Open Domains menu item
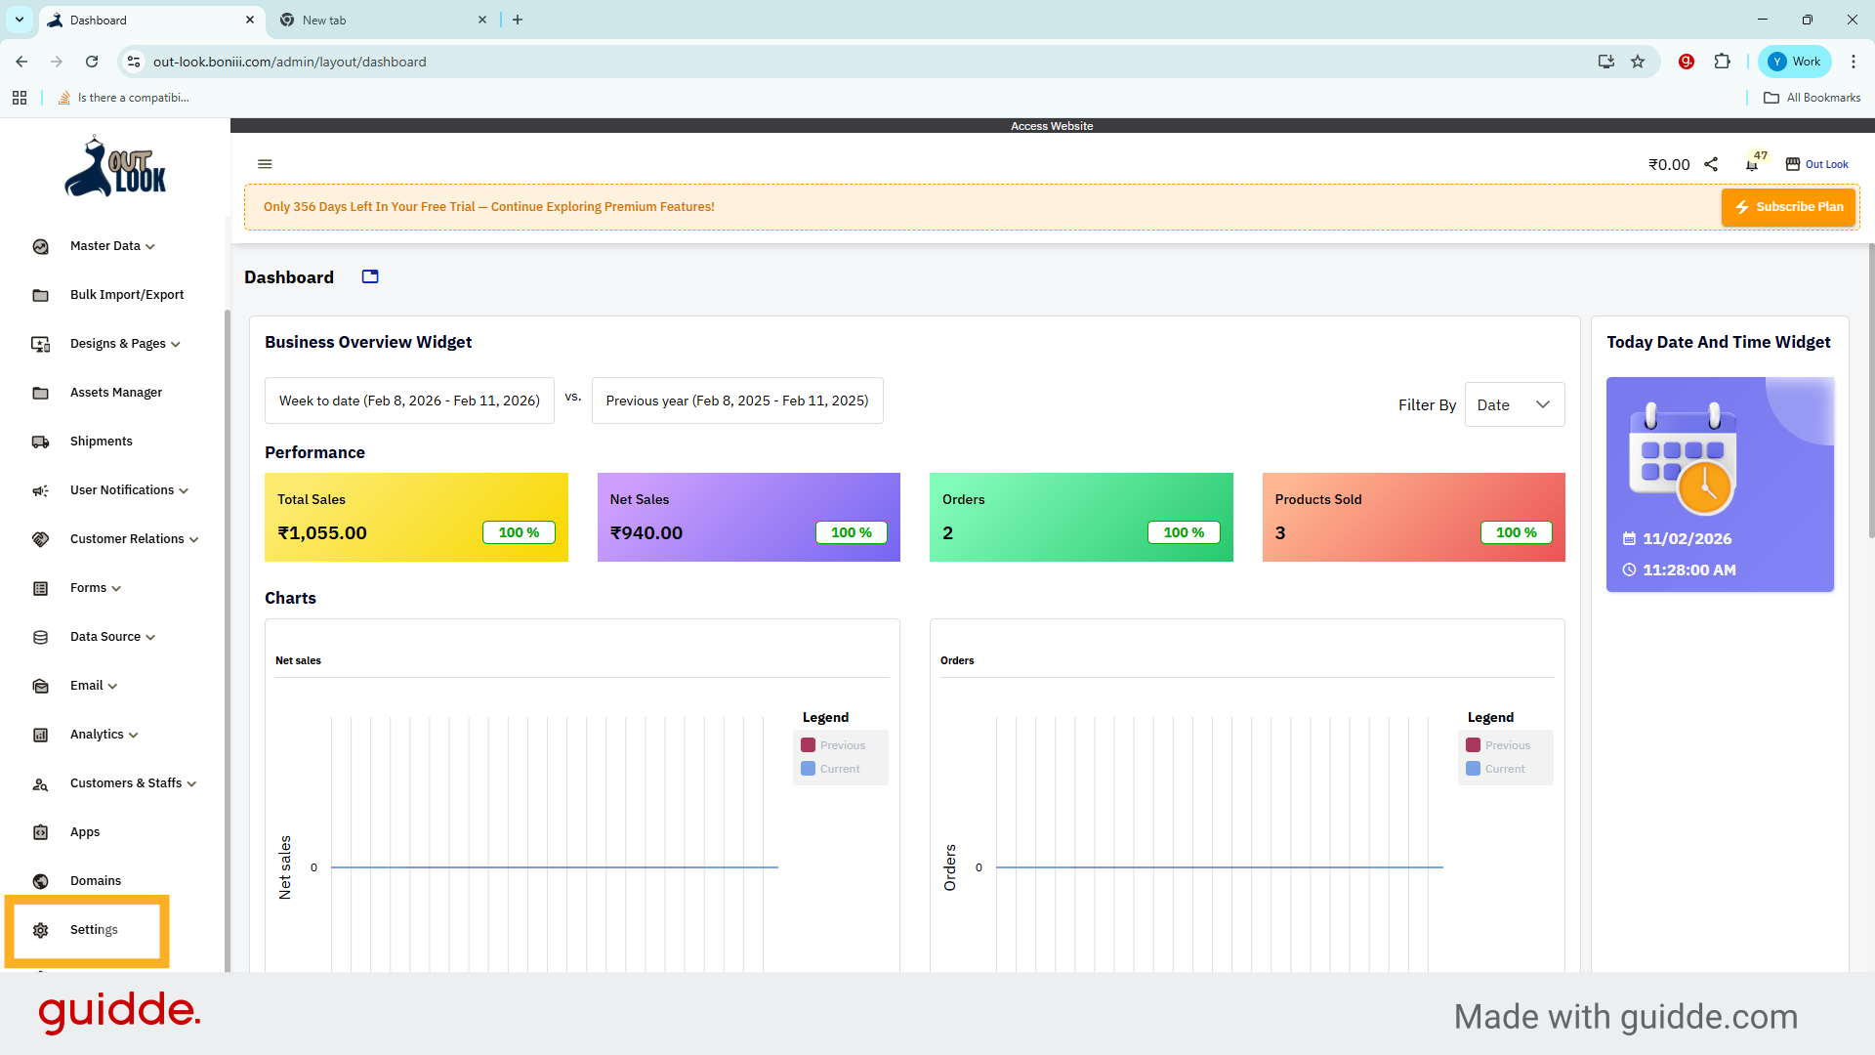 click(x=96, y=881)
